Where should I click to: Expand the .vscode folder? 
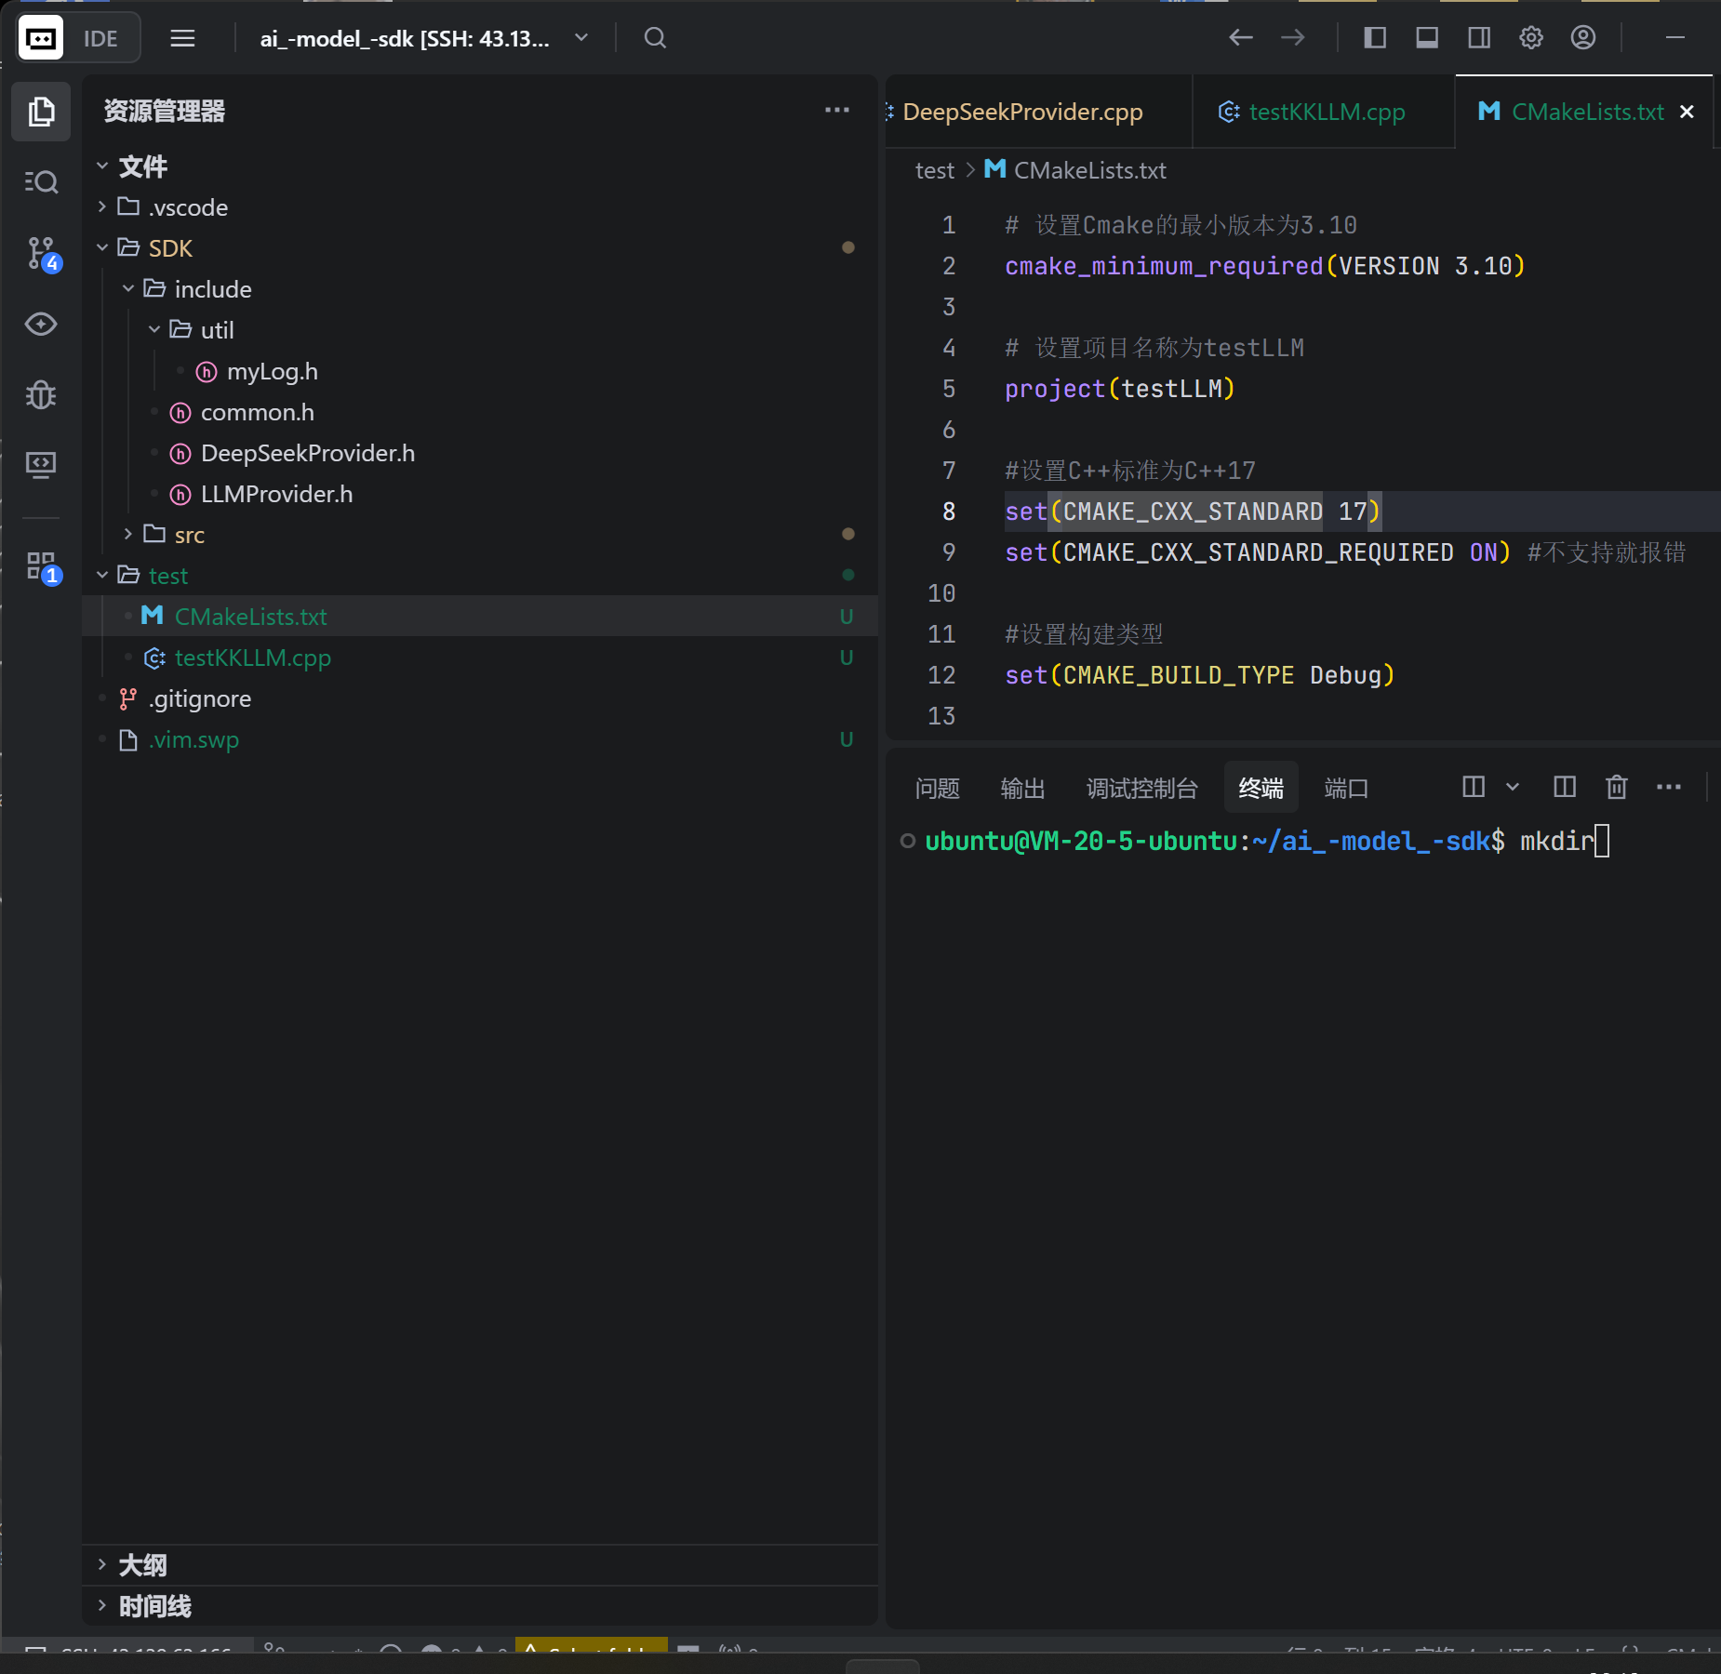(102, 206)
